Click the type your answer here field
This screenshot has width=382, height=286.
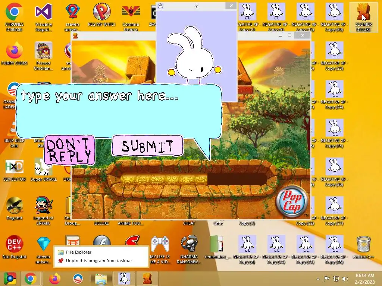click(x=119, y=111)
